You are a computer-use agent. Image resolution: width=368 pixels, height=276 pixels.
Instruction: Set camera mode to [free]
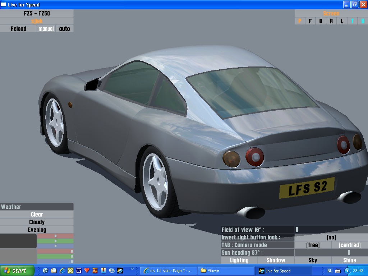click(313, 245)
